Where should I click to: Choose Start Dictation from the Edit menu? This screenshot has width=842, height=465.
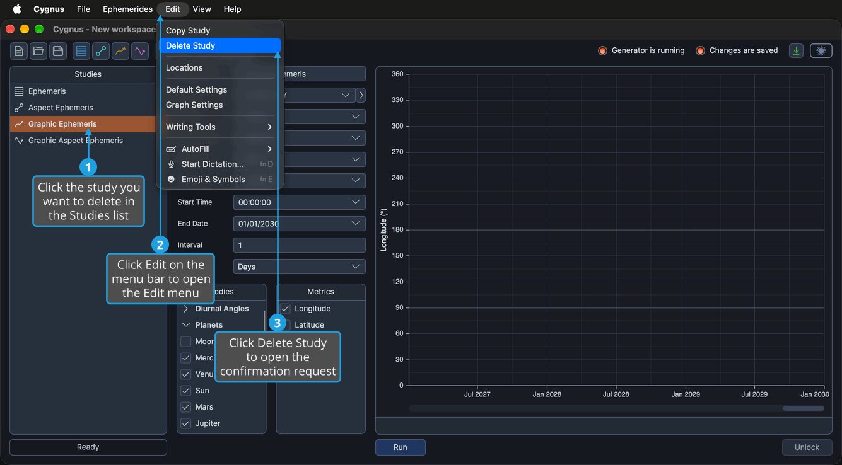coord(220,164)
